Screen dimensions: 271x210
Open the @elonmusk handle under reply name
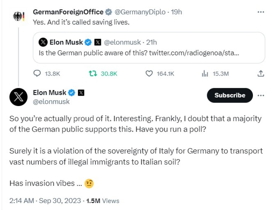point(51,102)
